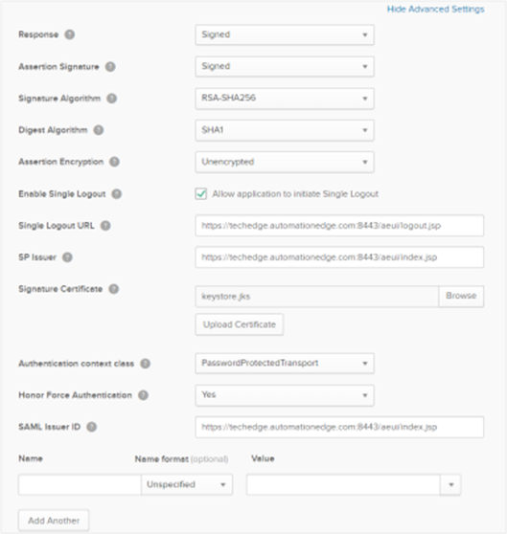The image size is (507, 534).
Task: Click the Single Logout URL field
Action: coord(339,226)
